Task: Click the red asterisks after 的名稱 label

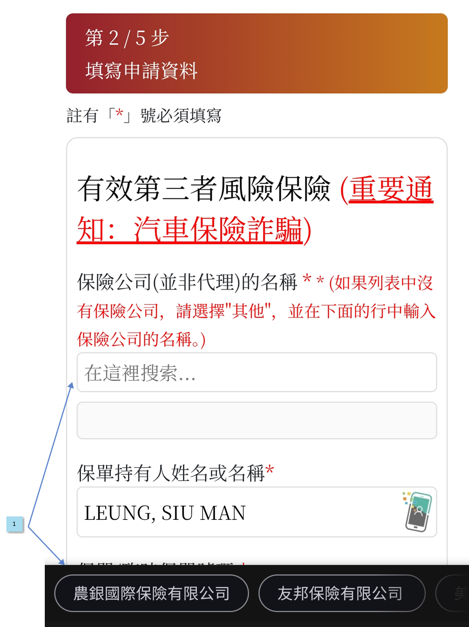Action: 314,280
